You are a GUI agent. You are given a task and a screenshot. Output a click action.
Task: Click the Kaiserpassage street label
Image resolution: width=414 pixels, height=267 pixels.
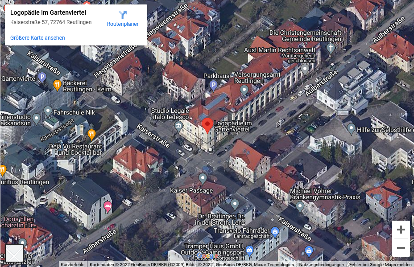point(57,130)
